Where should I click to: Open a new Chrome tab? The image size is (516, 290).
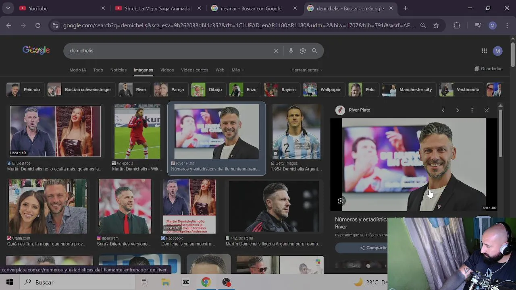click(x=406, y=8)
